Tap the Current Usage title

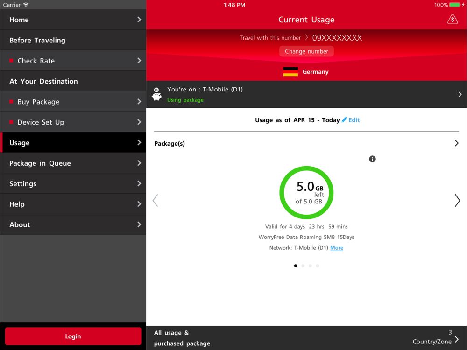[306, 20]
